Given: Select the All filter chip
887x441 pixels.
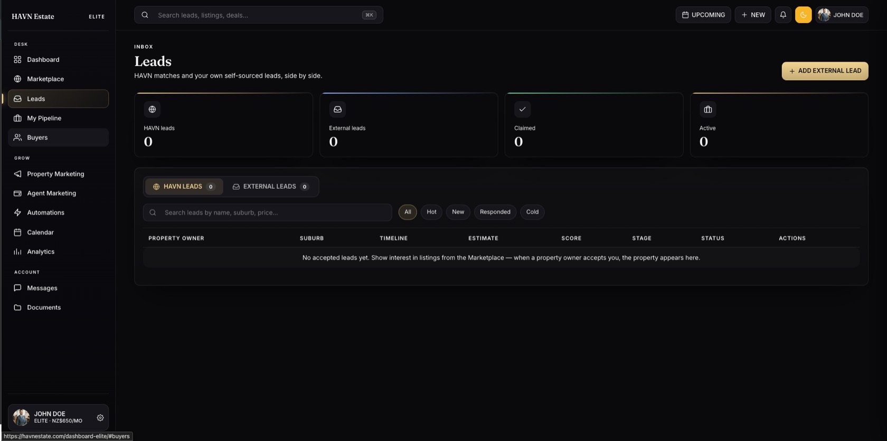Looking at the screenshot, I should (408, 212).
